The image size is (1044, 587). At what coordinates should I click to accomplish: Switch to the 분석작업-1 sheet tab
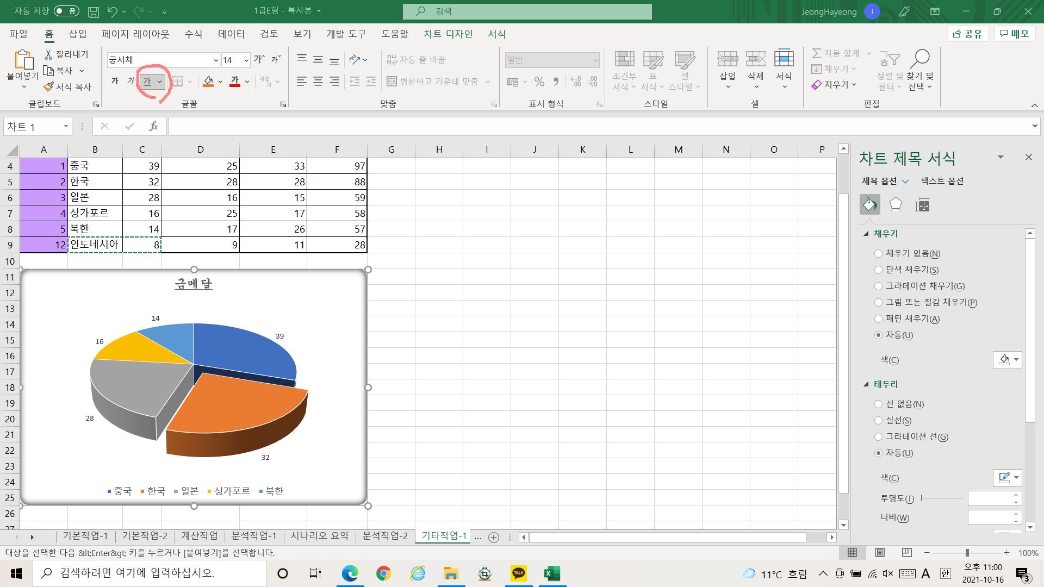coord(253,536)
